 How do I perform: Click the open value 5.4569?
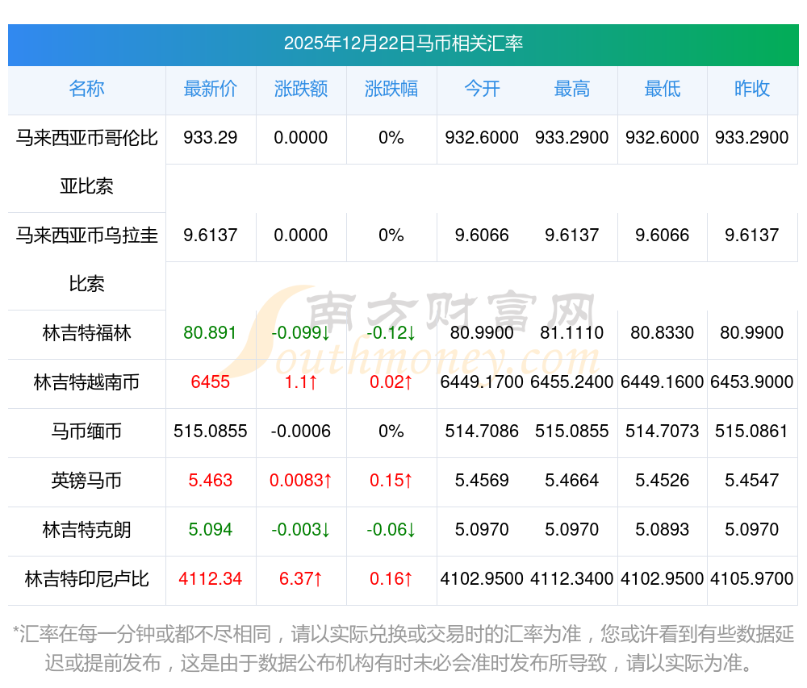point(482,481)
